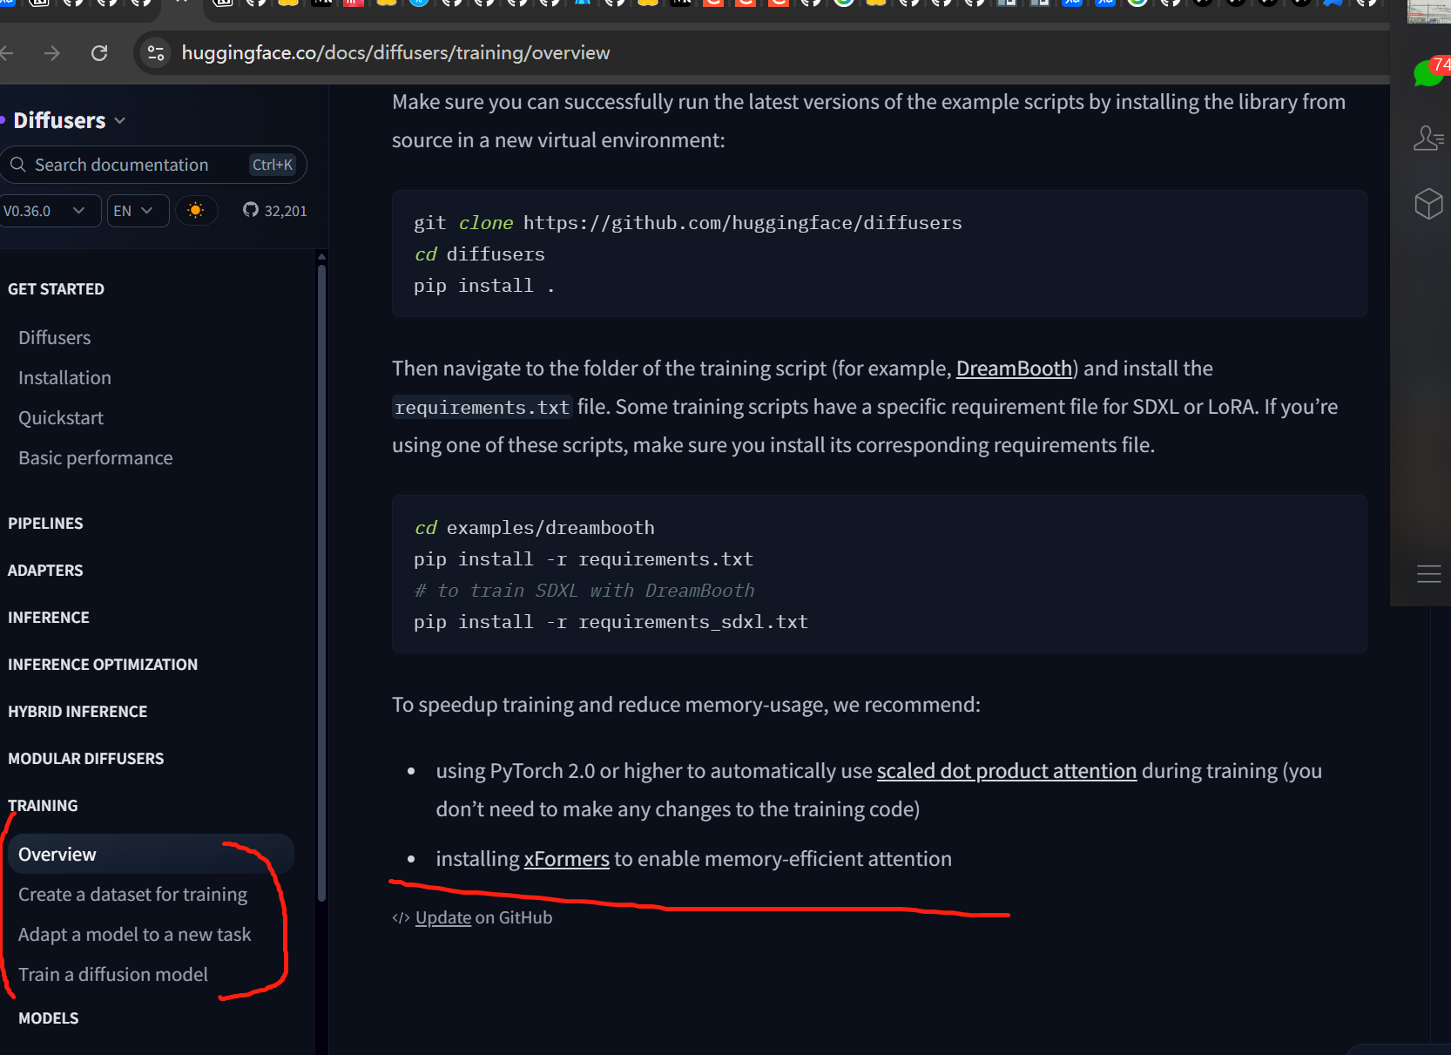This screenshot has width=1451, height=1055.
Task: Expand the INFERENCE section
Action: (49, 618)
